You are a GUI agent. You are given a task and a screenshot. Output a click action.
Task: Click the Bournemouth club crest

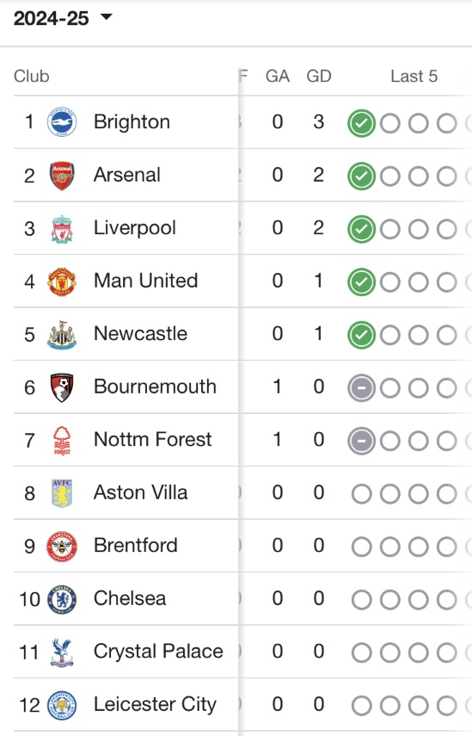(x=62, y=387)
